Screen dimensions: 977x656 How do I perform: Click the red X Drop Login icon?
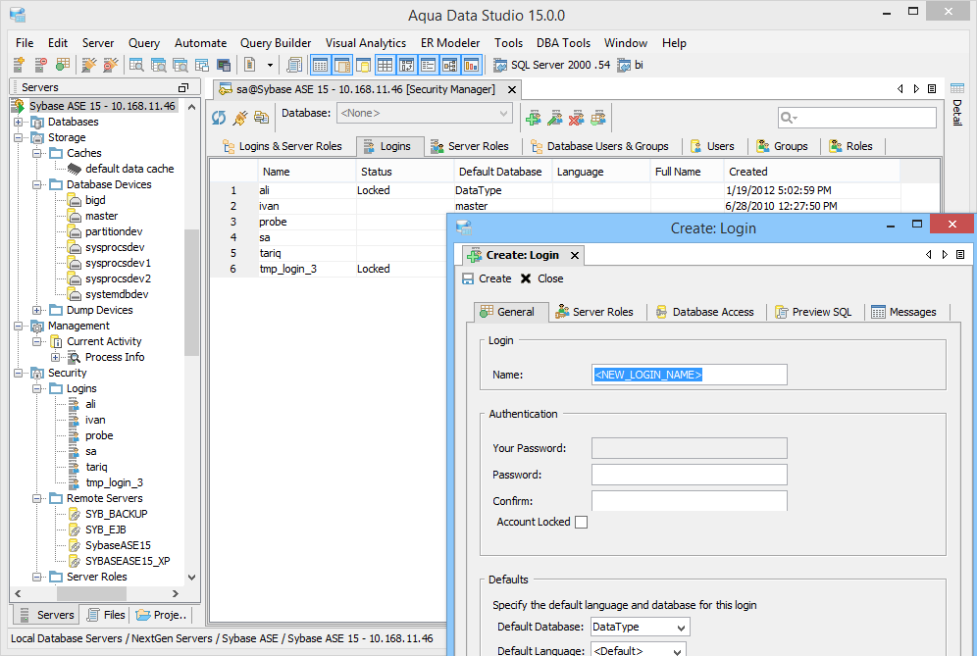pos(577,118)
